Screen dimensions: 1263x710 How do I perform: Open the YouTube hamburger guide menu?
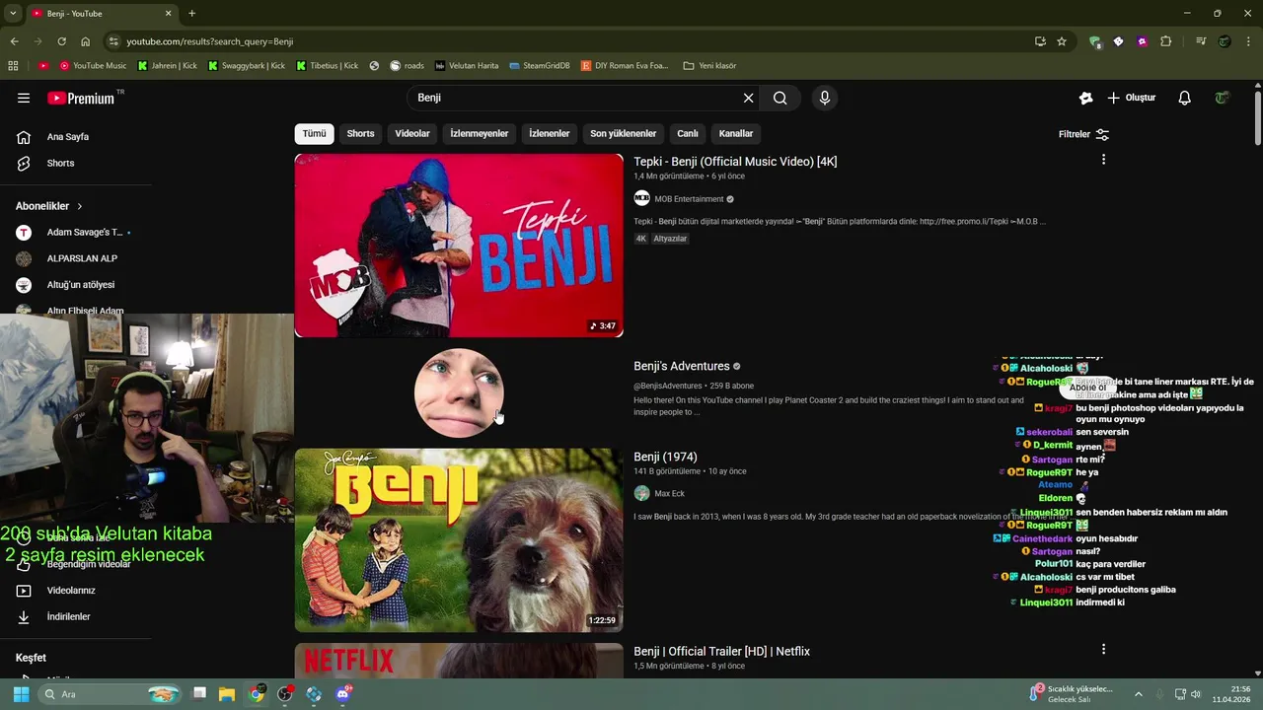click(x=24, y=98)
